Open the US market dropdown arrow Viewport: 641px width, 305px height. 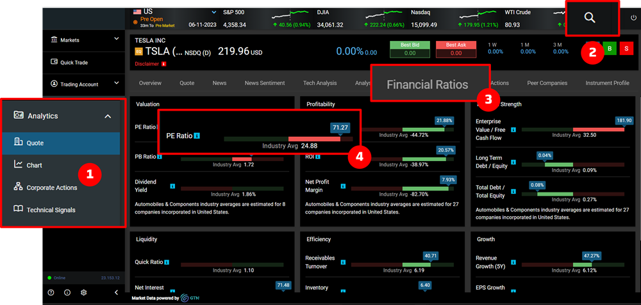[x=214, y=12]
